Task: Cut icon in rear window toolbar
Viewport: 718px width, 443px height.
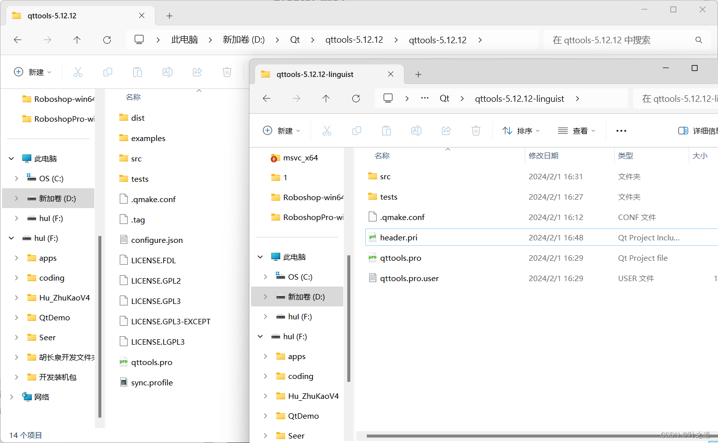Action: [x=78, y=72]
